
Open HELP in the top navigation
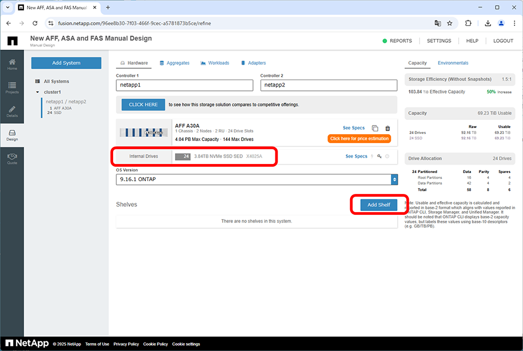point(472,41)
